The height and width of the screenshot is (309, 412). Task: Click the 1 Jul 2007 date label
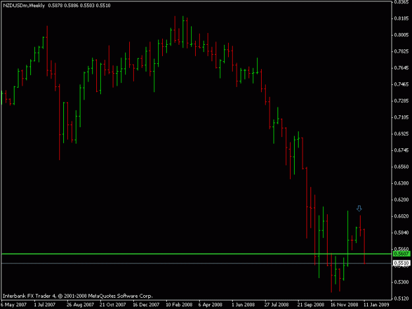tap(45, 304)
